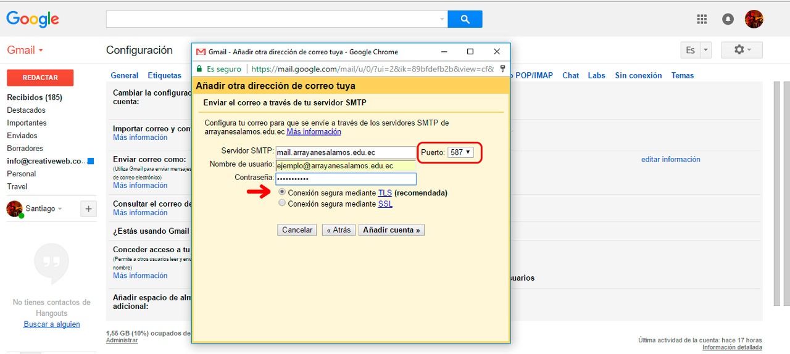The image size is (790, 354).
Task: Open the Google apps grid icon
Action: (x=702, y=19)
